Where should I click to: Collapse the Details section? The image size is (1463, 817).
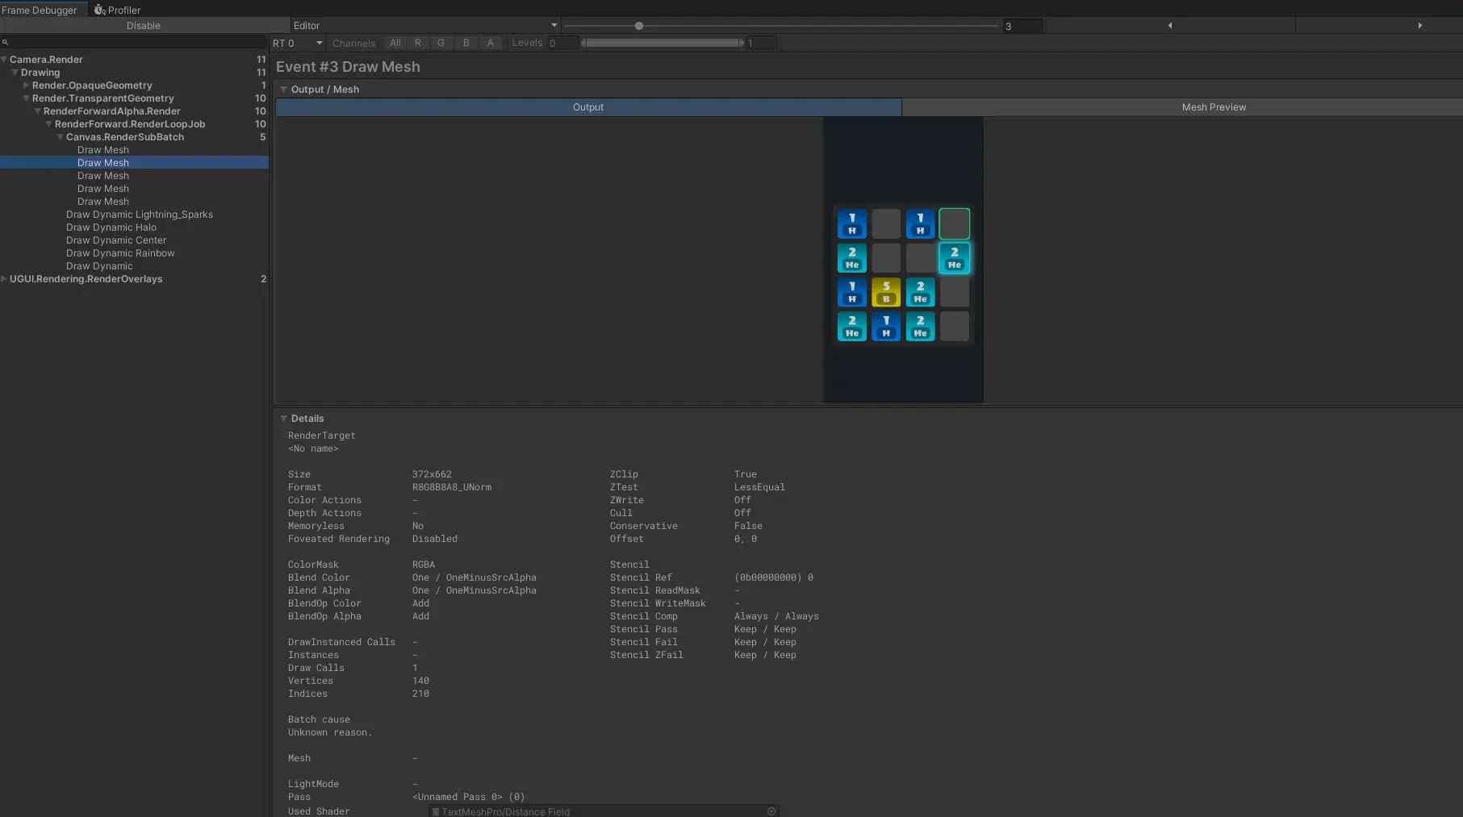tap(283, 419)
